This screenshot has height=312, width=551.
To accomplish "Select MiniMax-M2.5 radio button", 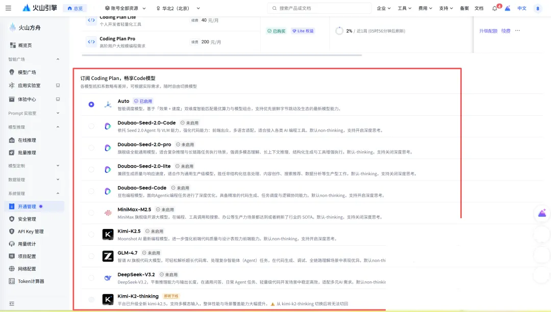I will pos(91,213).
